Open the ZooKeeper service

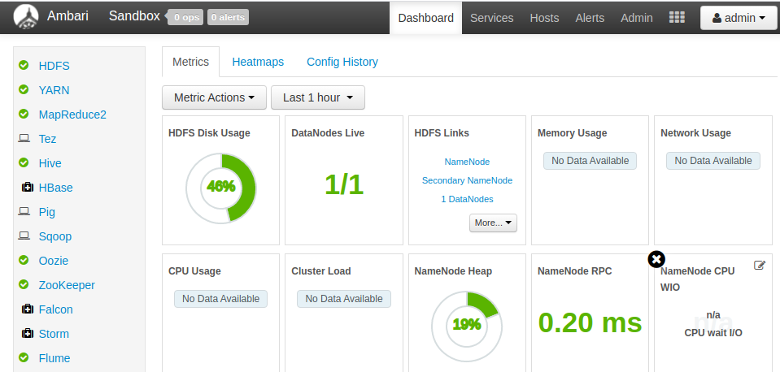[x=67, y=285]
